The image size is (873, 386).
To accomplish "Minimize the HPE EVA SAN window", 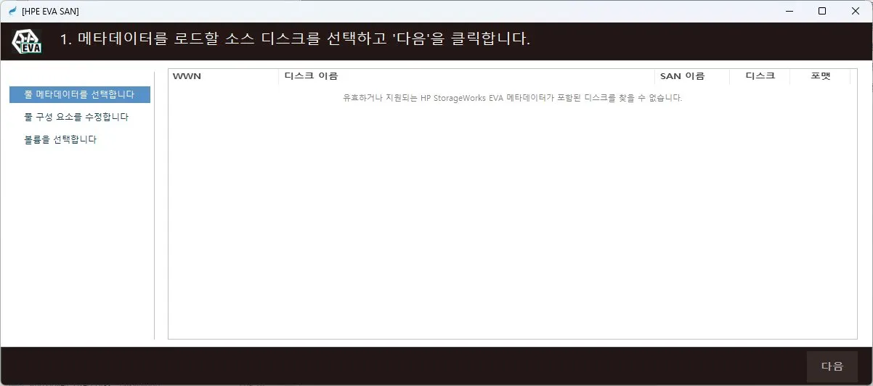I will coord(789,11).
